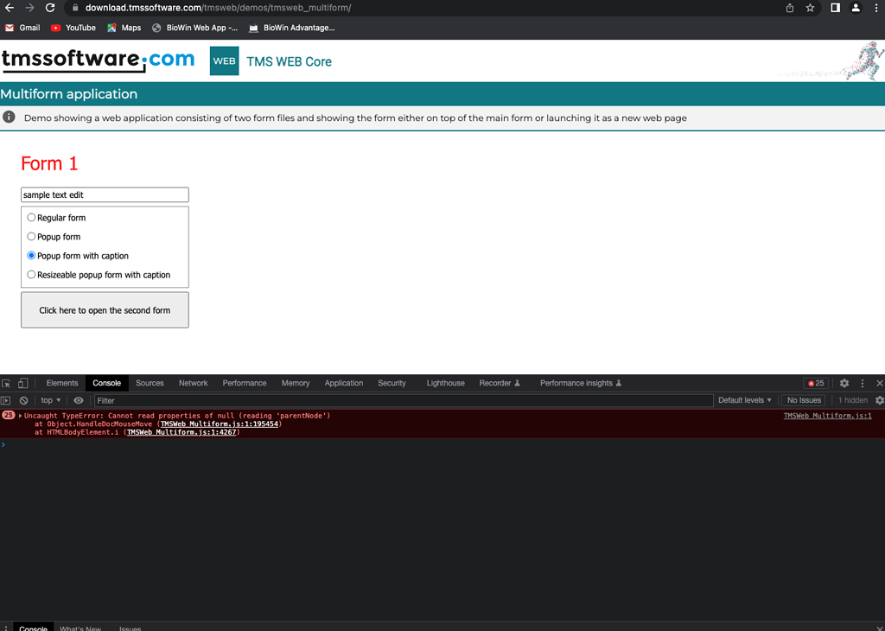
Task: Expand the Uncaught TypeError console entry
Action: (x=21, y=415)
